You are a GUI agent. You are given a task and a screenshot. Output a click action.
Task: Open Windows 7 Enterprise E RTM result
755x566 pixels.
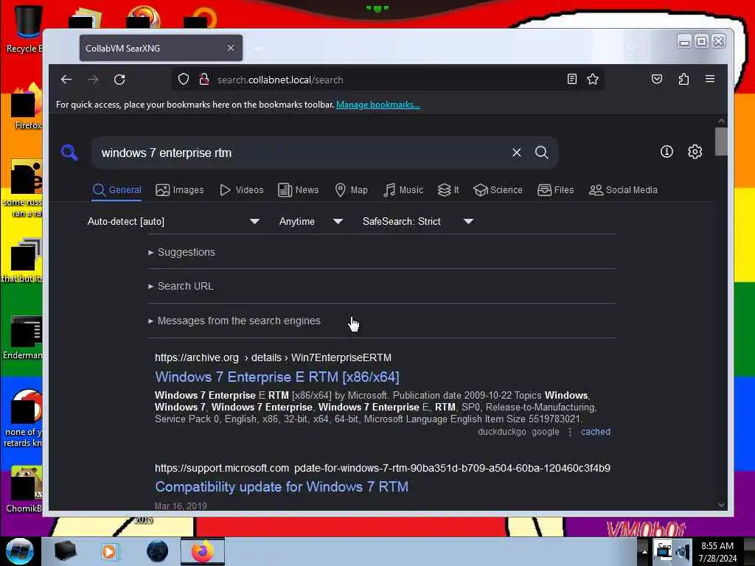pos(277,377)
